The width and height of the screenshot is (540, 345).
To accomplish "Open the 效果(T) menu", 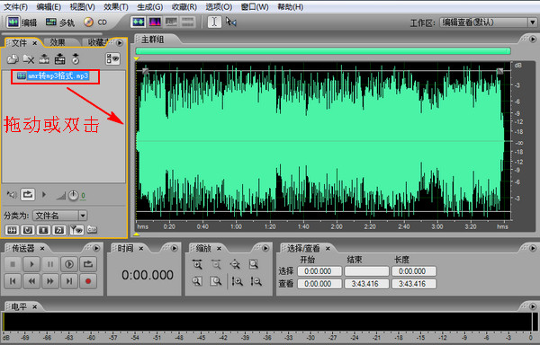I will pyautogui.click(x=116, y=6).
